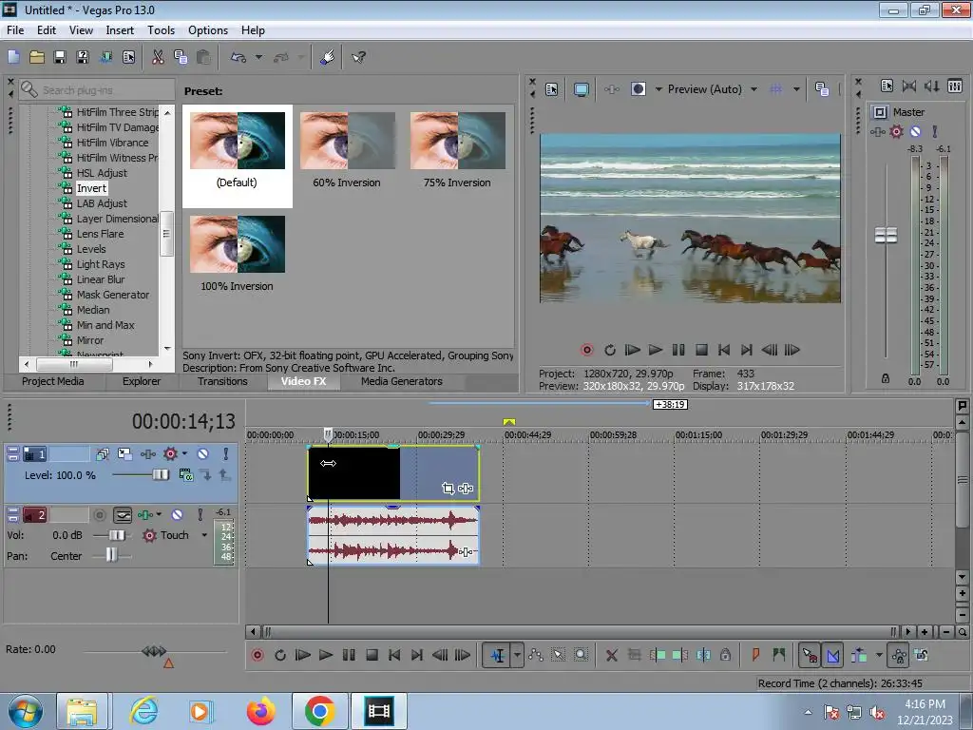Toggle Arm for Record on audio track 2
973x730 pixels.
pyautogui.click(x=99, y=515)
